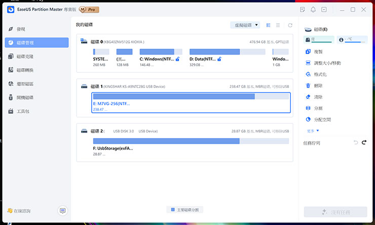Click the EaseUS Partition Master logo icon
The height and width of the screenshot is (225, 375).
11,10
